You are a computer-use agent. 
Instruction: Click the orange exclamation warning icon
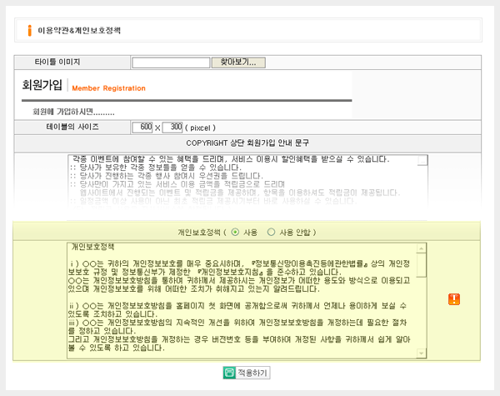453,299
